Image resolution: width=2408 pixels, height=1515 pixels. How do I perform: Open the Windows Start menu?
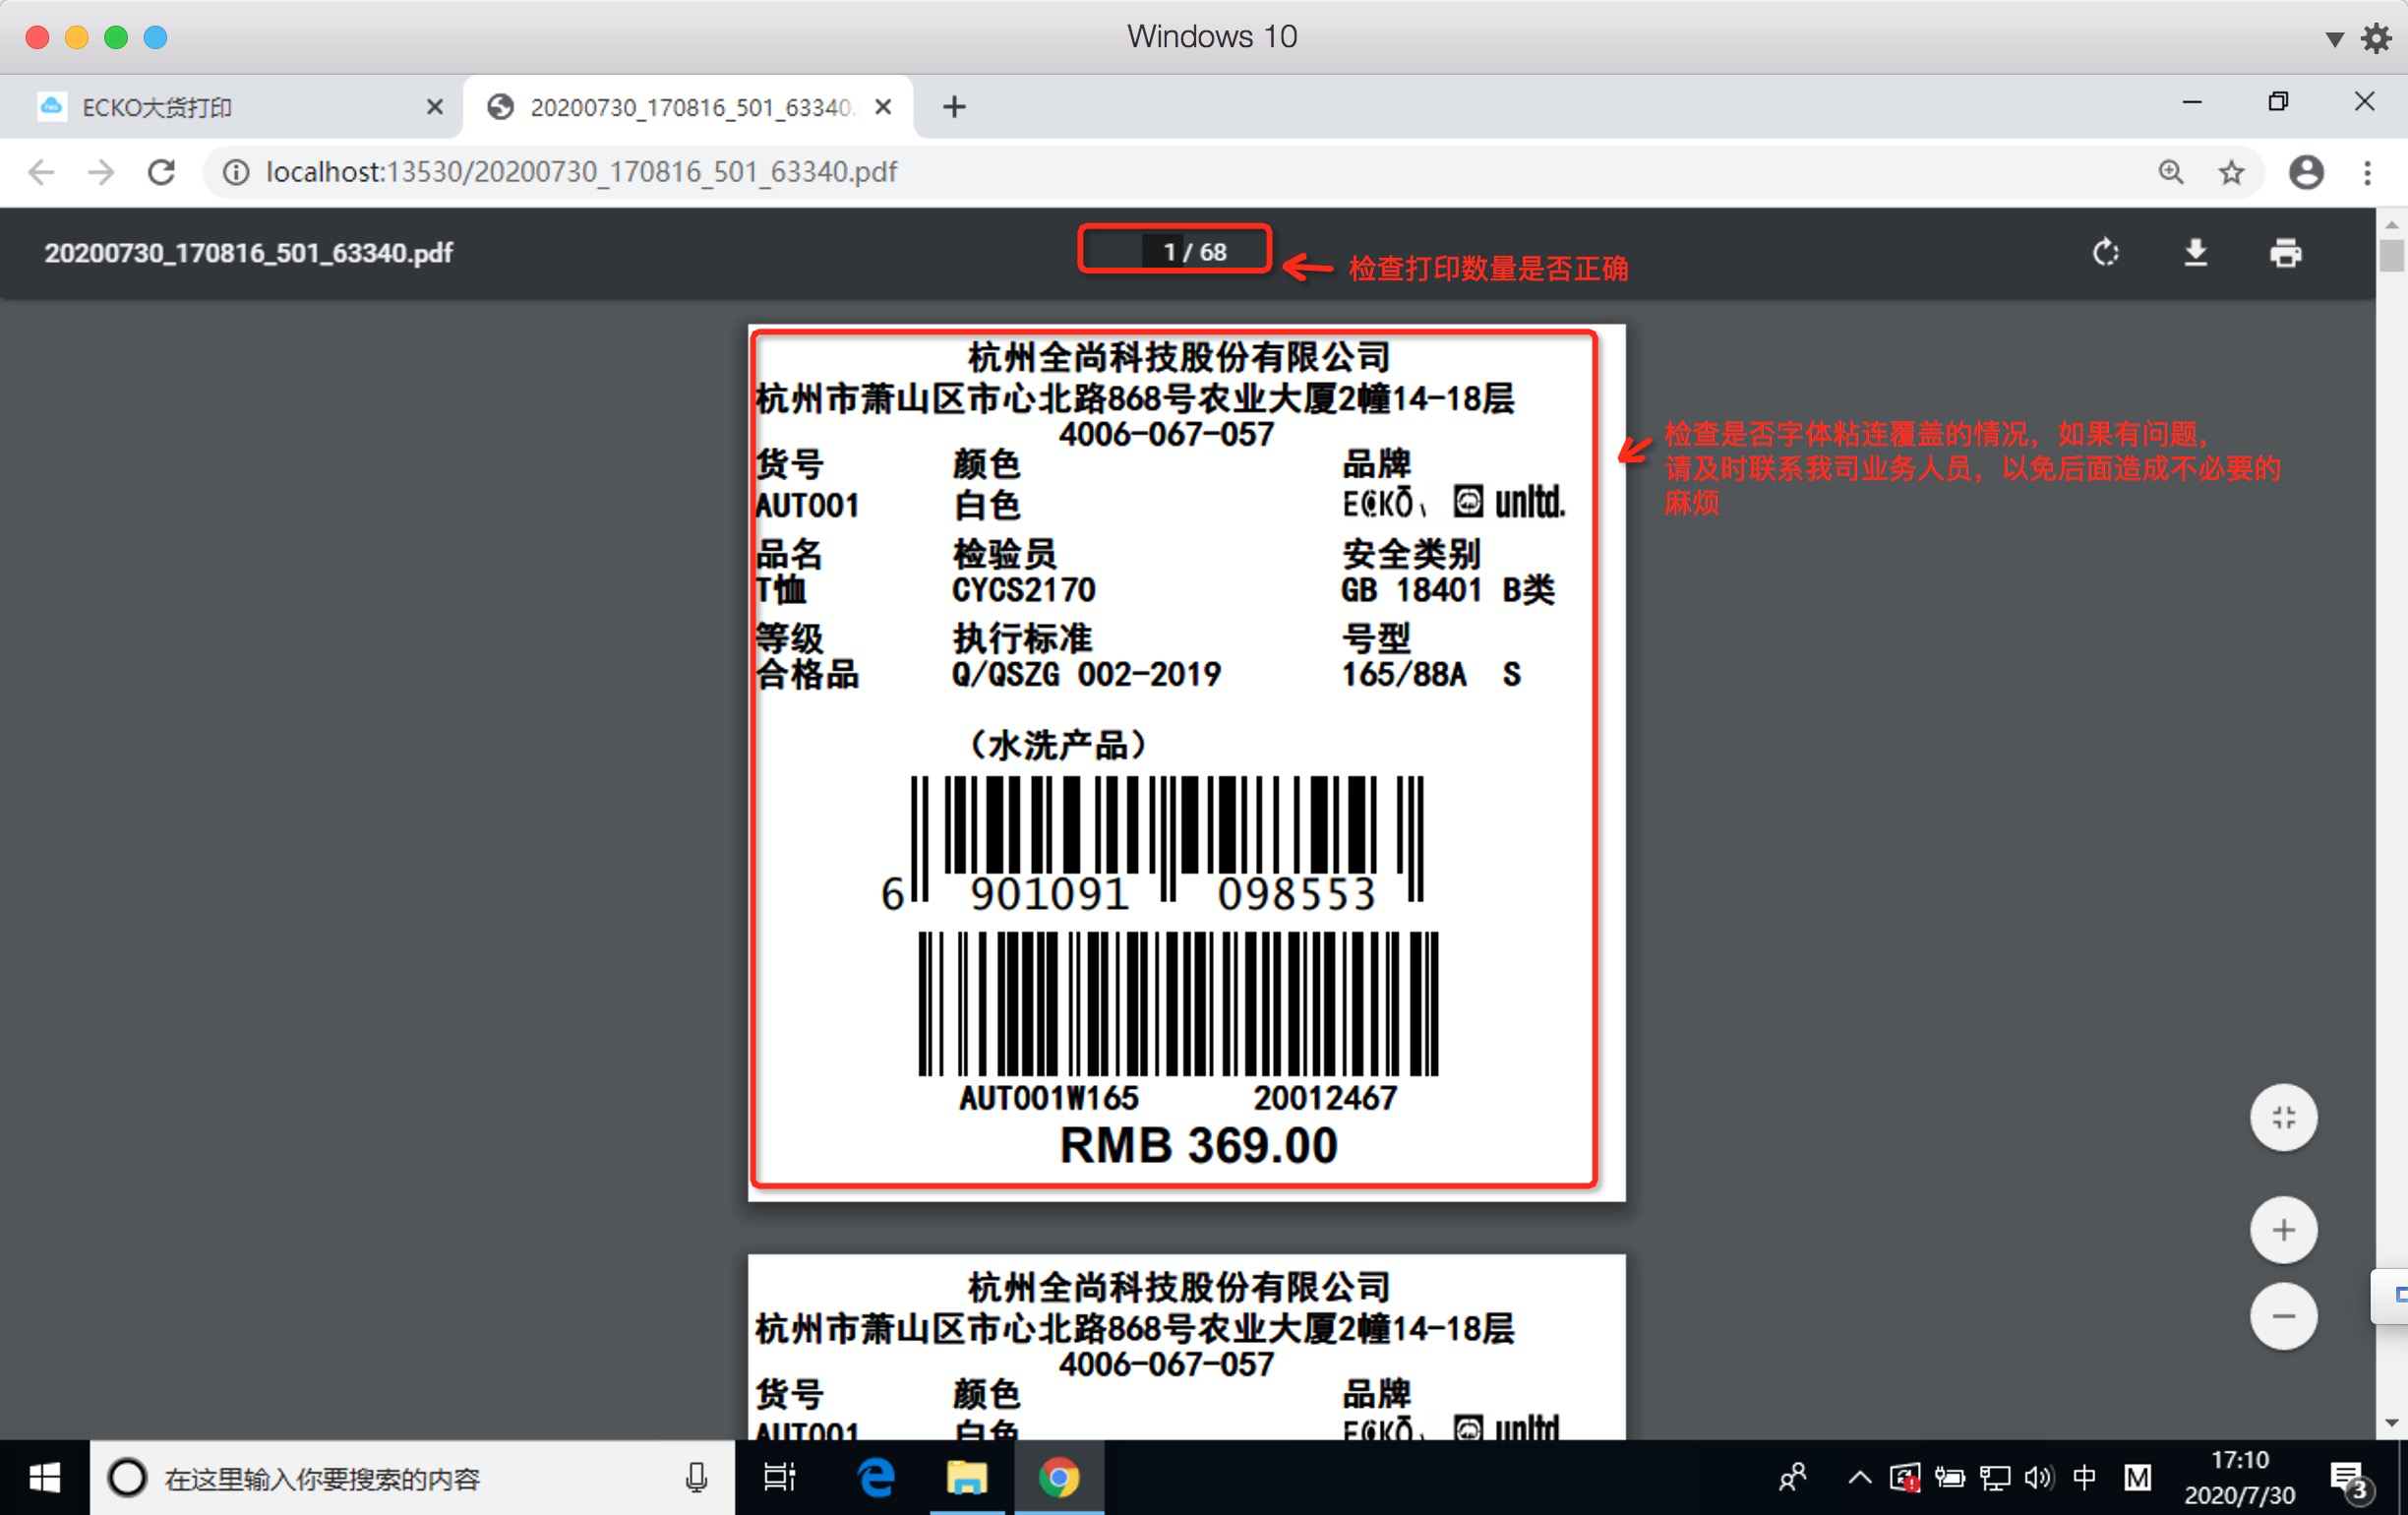44,1477
